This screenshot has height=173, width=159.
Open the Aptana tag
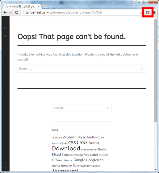(56, 143)
